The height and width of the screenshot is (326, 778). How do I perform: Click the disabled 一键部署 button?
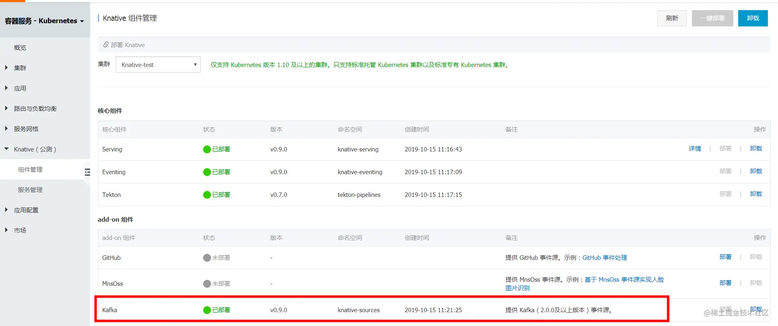tap(712, 18)
